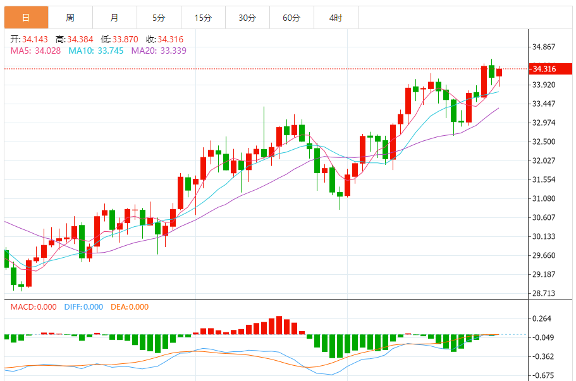Click the 32.974 price axis label
The image size is (576, 381).
pos(544,123)
